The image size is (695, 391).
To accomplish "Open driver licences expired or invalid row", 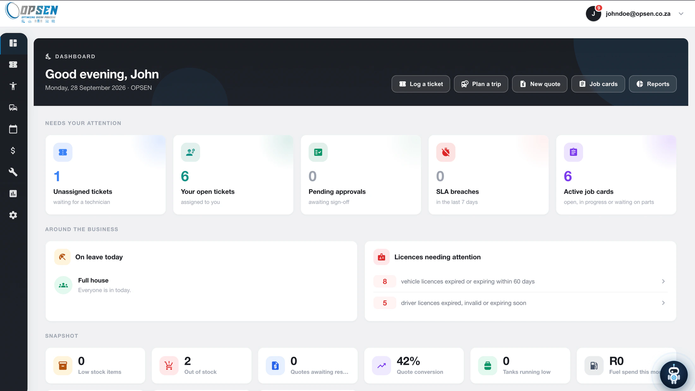I will click(x=520, y=303).
